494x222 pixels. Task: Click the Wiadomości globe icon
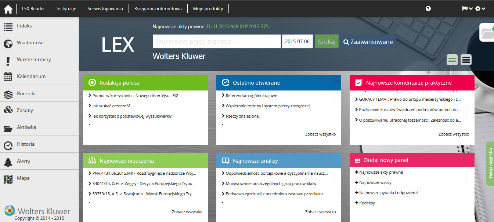point(8,44)
